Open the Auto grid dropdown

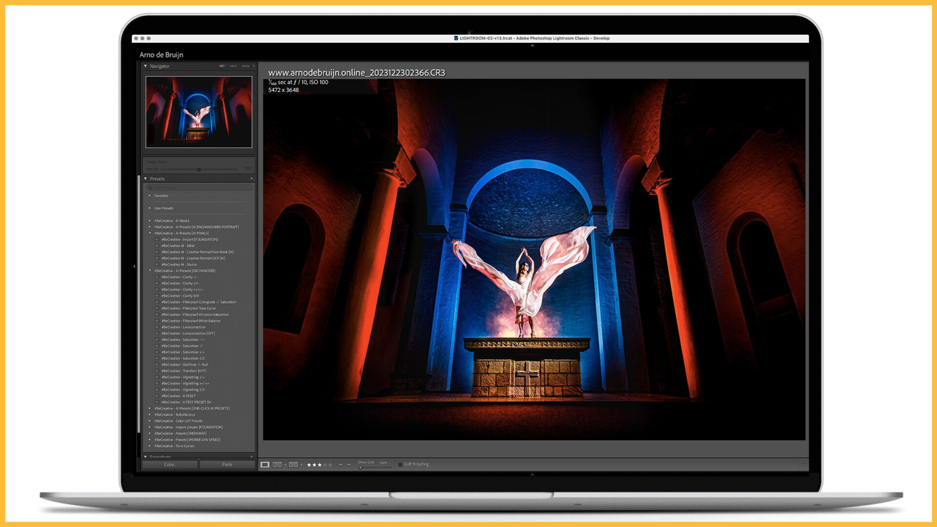coord(385,462)
